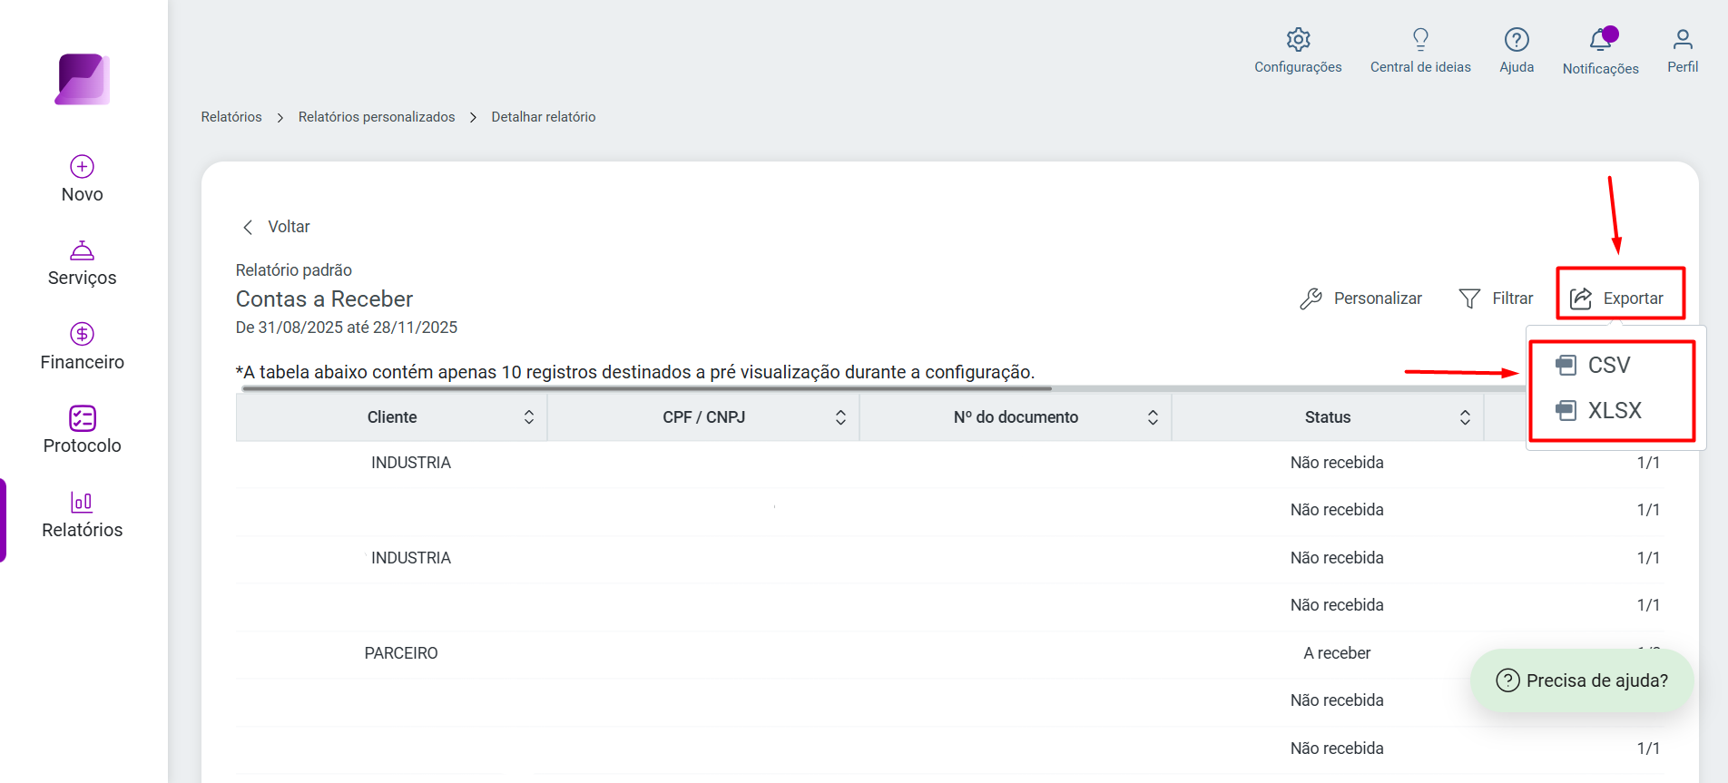
Task: Open Financeiro dollar icon
Action: (x=83, y=334)
